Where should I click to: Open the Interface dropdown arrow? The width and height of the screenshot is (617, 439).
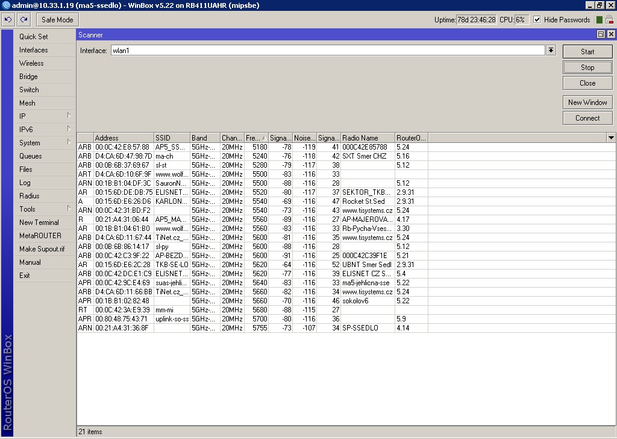tap(551, 50)
